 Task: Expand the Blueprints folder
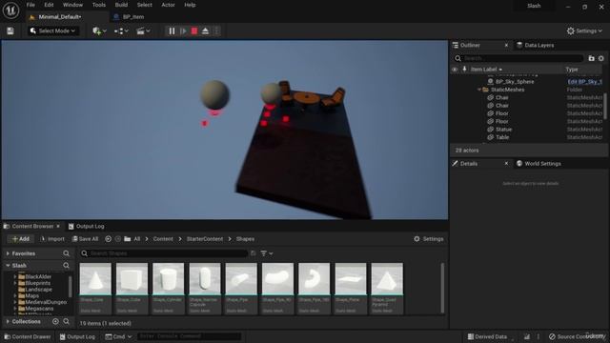click(15, 283)
